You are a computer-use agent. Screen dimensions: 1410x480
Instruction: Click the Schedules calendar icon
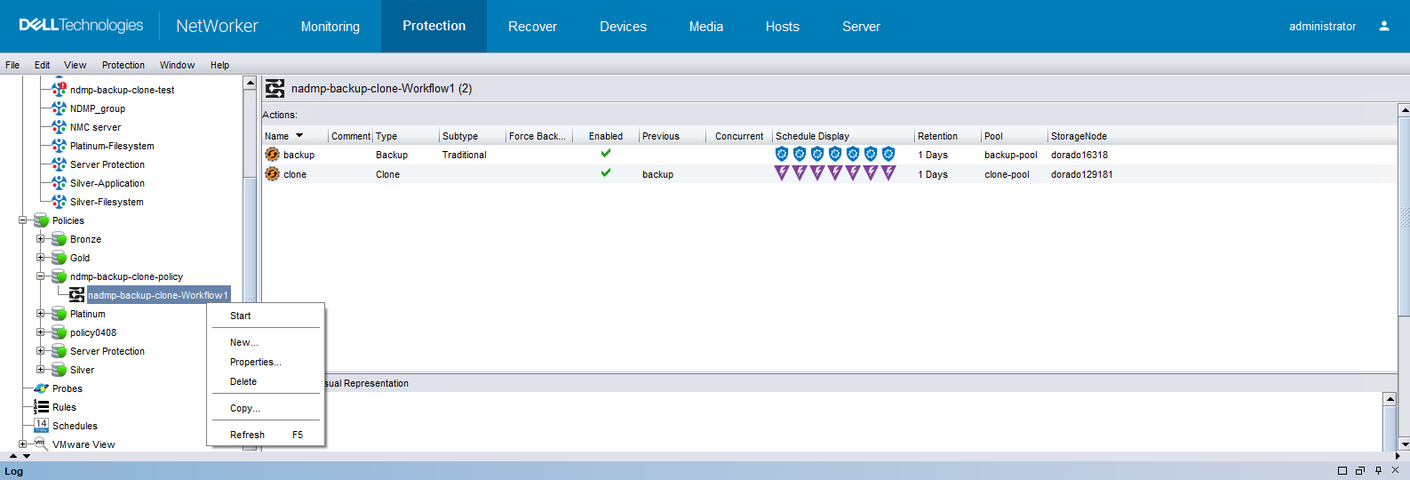click(x=41, y=425)
